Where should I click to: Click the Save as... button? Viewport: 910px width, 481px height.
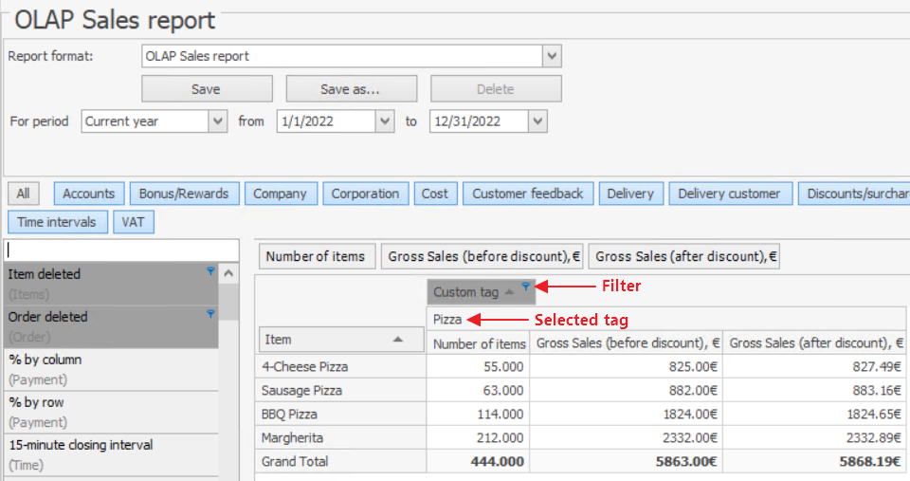350,89
